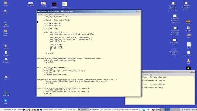Open the Applications panel menu

pos(6,110)
